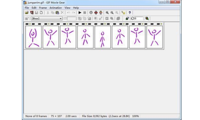Click the yellow properties icon before help

click(123, 12)
